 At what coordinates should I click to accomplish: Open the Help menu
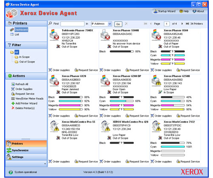pos(184,11)
